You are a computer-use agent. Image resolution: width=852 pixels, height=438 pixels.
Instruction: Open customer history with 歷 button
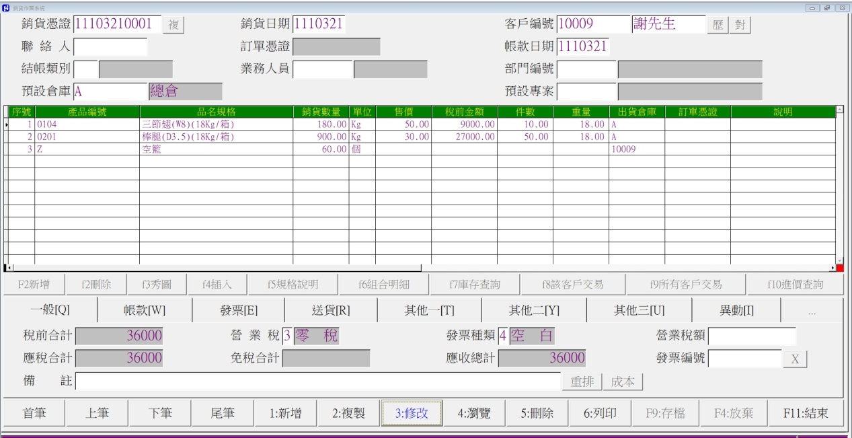pos(718,26)
